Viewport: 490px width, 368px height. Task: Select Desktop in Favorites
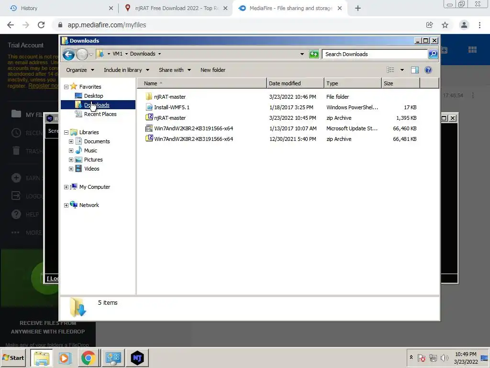(x=93, y=96)
